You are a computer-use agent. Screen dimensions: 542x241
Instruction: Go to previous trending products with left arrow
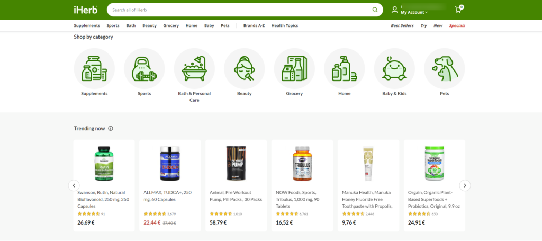[74, 186]
